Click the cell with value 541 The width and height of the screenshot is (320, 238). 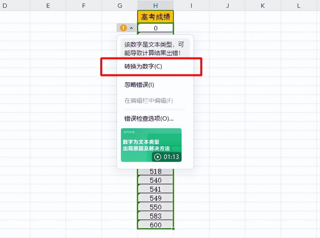(x=155, y=189)
